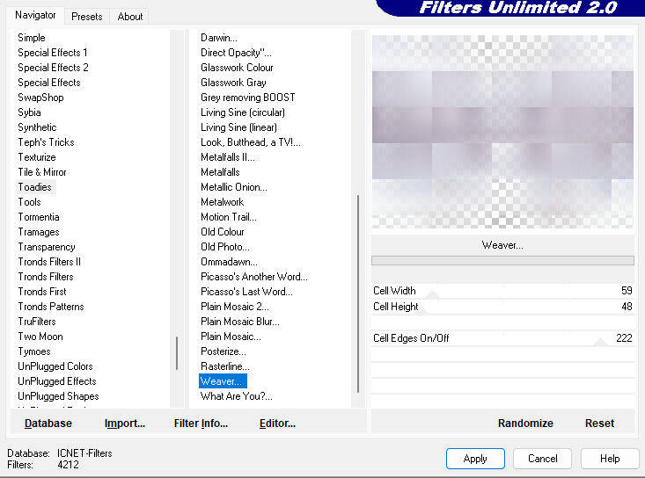The height and width of the screenshot is (478, 645).
Task: Choose the Motion Trail... filter
Action: click(x=228, y=217)
